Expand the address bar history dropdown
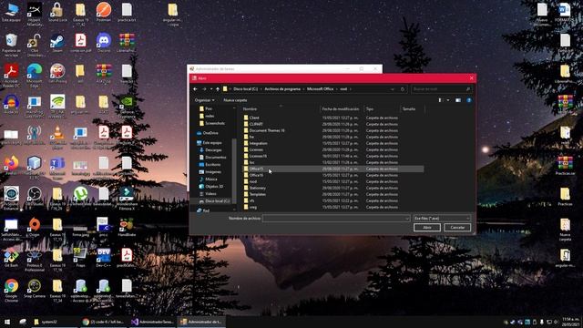 point(393,89)
